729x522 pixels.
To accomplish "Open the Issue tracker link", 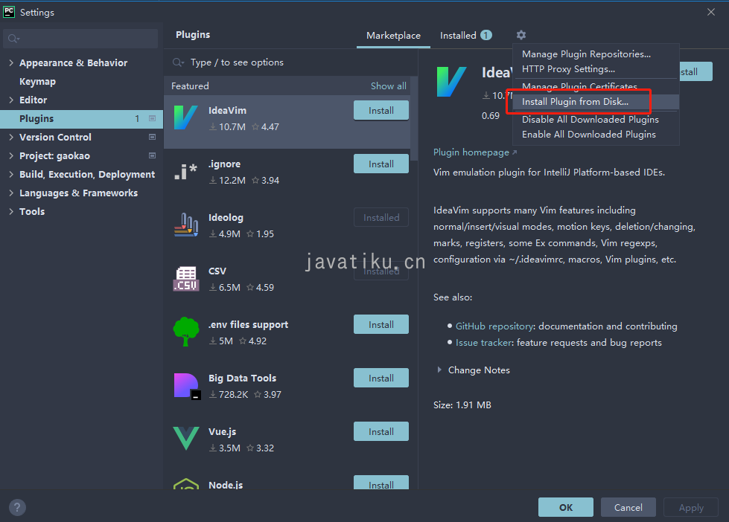I will click(484, 342).
